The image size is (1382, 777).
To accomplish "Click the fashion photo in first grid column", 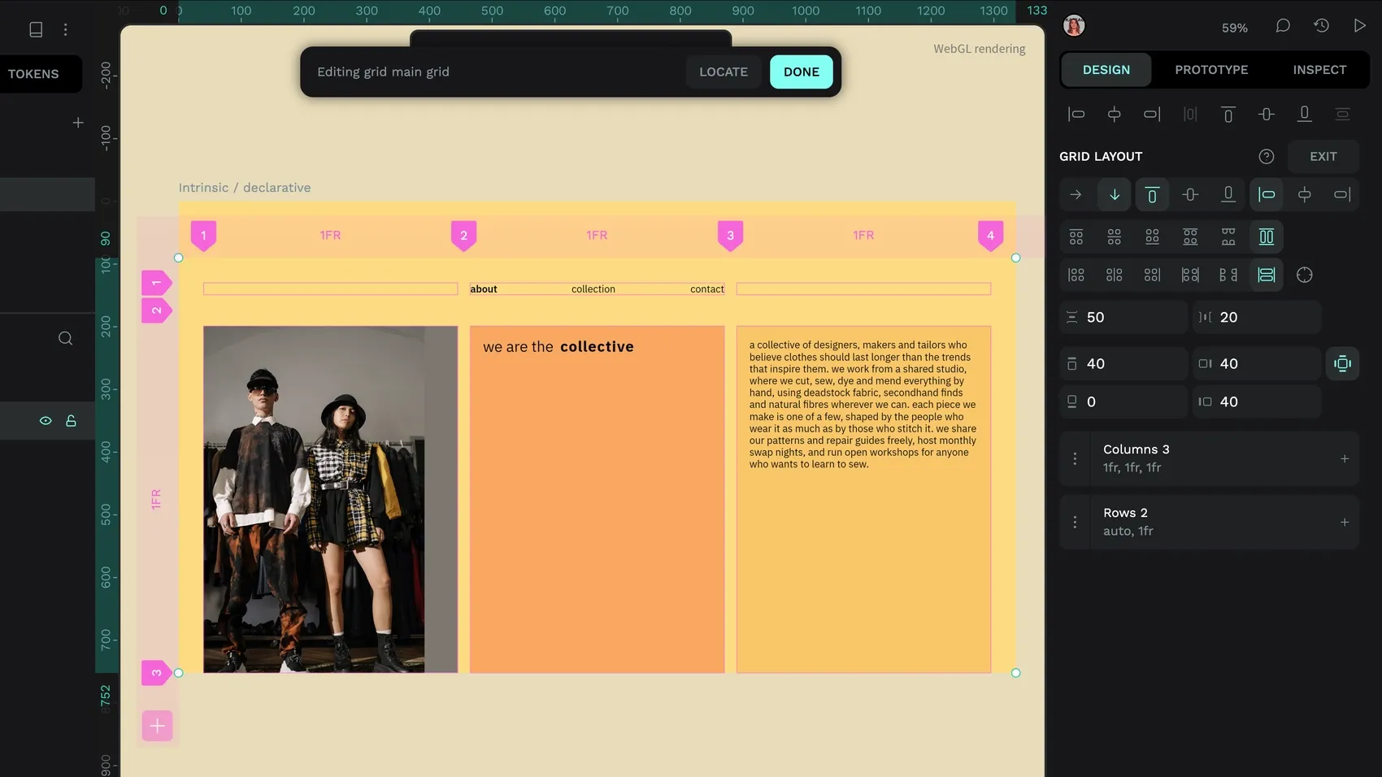I will click(x=330, y=499).
